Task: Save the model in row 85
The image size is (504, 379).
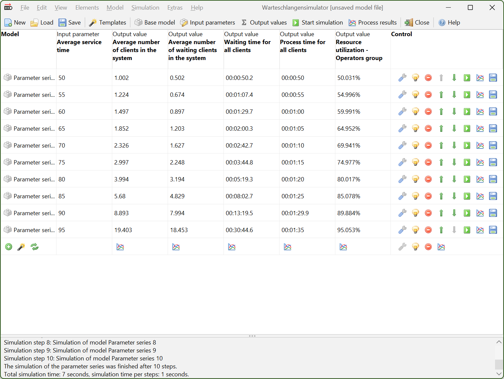Action: click(493, 196)
